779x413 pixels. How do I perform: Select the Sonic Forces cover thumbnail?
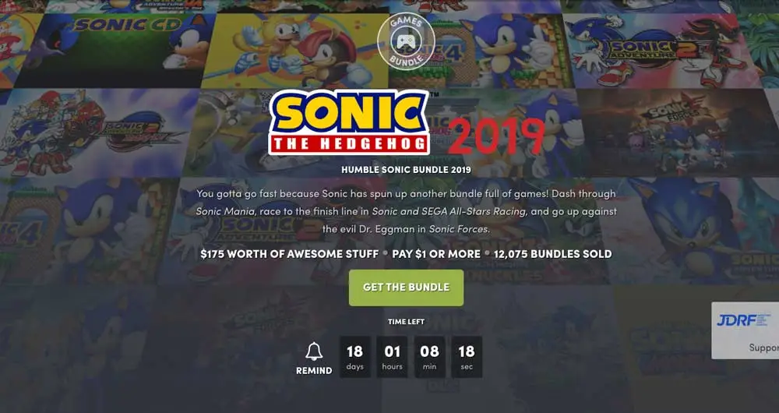click(679, 132)
